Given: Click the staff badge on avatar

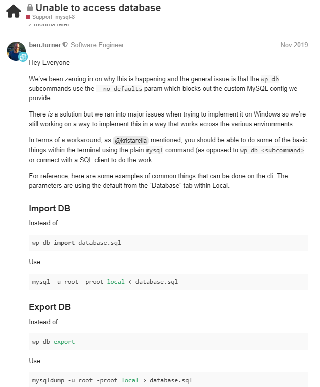Looking at the screenshot, I should (x=23, y=57).
